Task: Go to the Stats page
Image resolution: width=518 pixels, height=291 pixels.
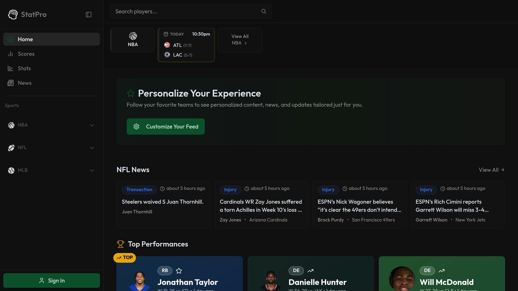Action: pyautogui.click(x=24, y=68)
